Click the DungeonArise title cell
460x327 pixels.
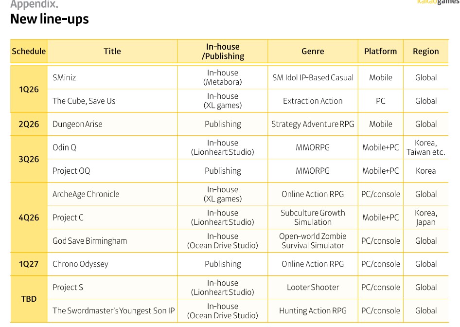click(77, 124)
